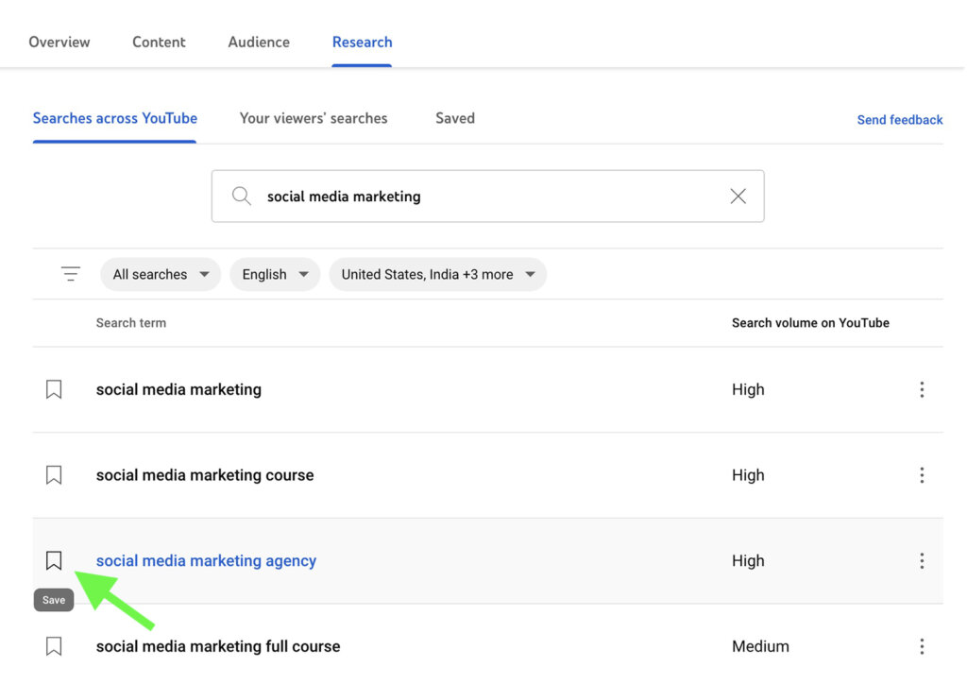Expand the "English" language dropdown
This screenshot has height=684, width=967.
click(x=274, y=273)
